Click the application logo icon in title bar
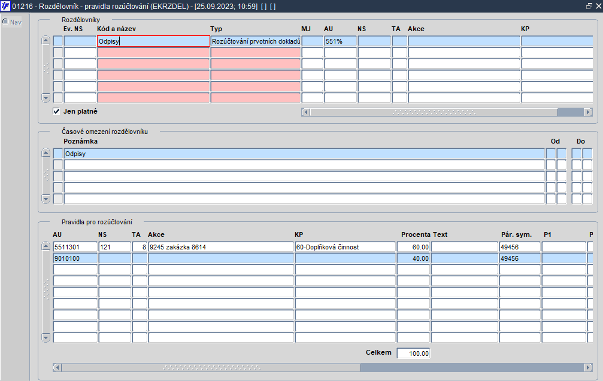This screenshot has width=603, height=381. pyautogui.click(x=5, y=6)
